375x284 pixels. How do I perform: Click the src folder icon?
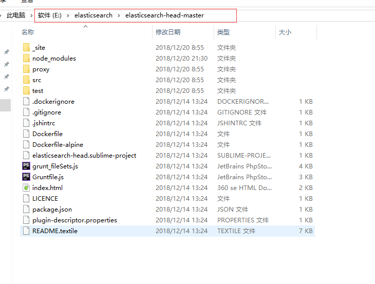(x=26, y=80)
